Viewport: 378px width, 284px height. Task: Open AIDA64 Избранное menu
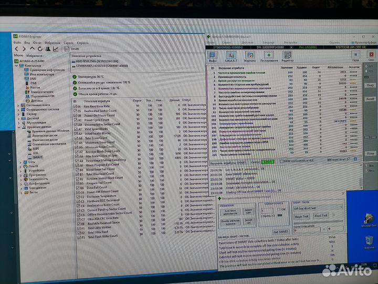(x=52, y=43)
